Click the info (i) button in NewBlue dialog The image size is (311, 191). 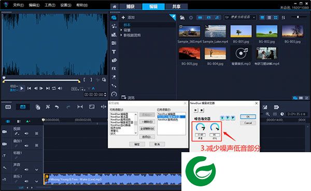tap(222, 118)
